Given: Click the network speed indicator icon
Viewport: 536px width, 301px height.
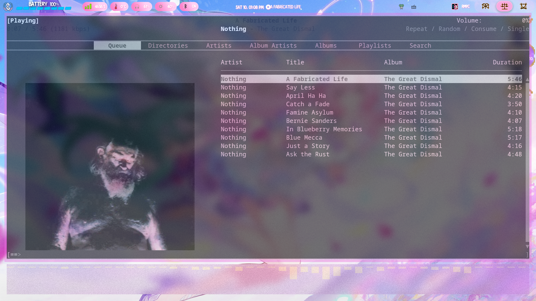Looking at the screenshot, I should pos(88,6).
